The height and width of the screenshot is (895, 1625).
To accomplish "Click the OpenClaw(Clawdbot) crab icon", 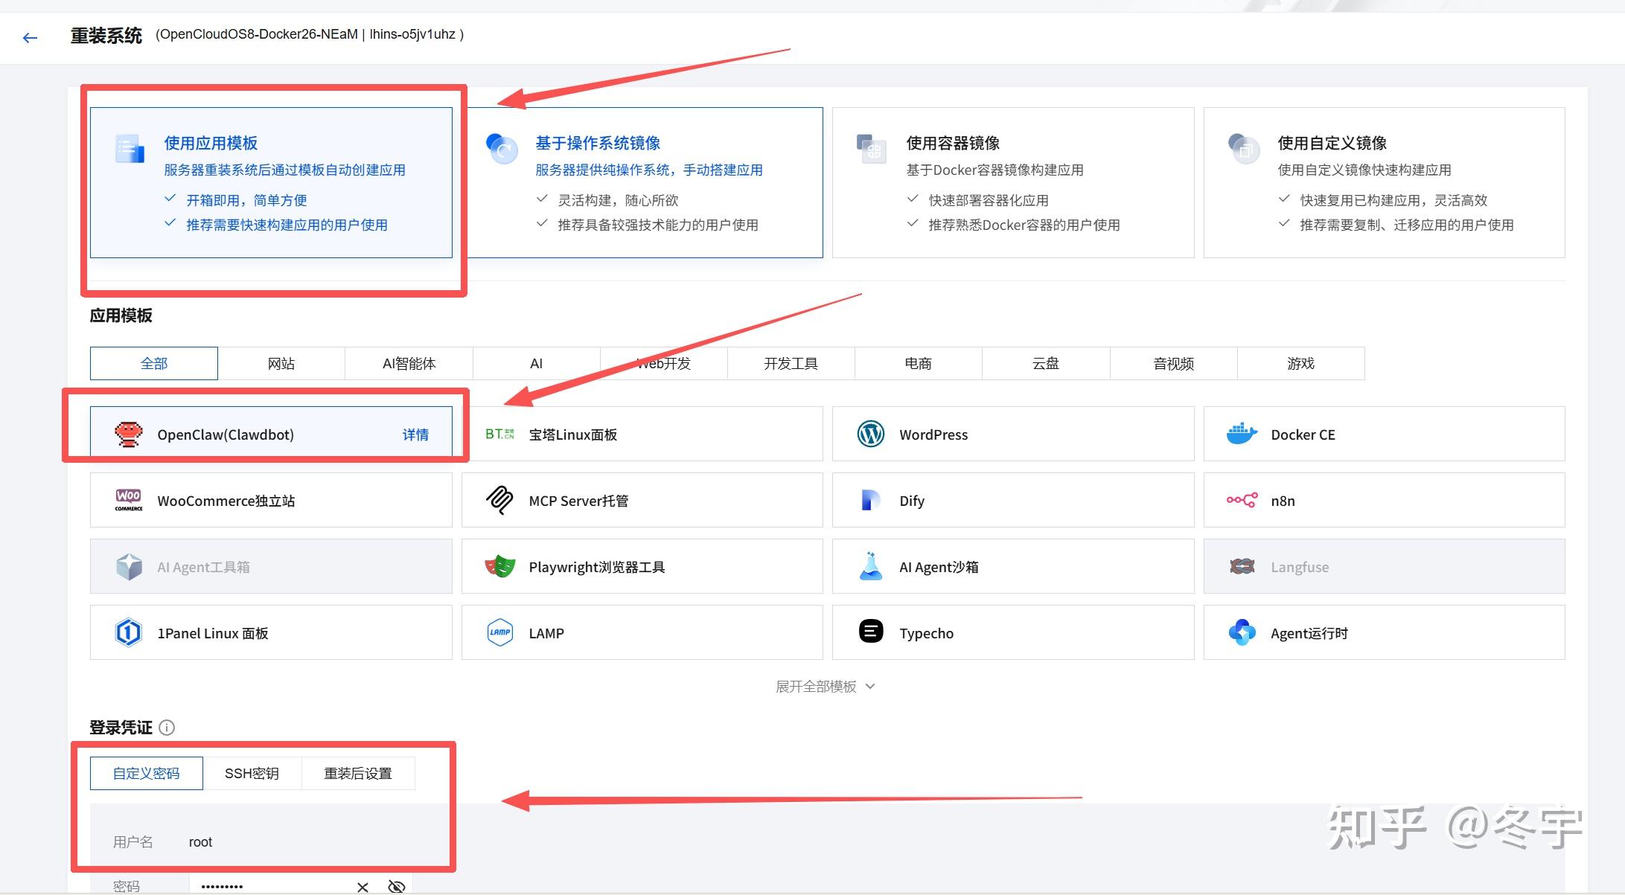I will coord(129,434).
